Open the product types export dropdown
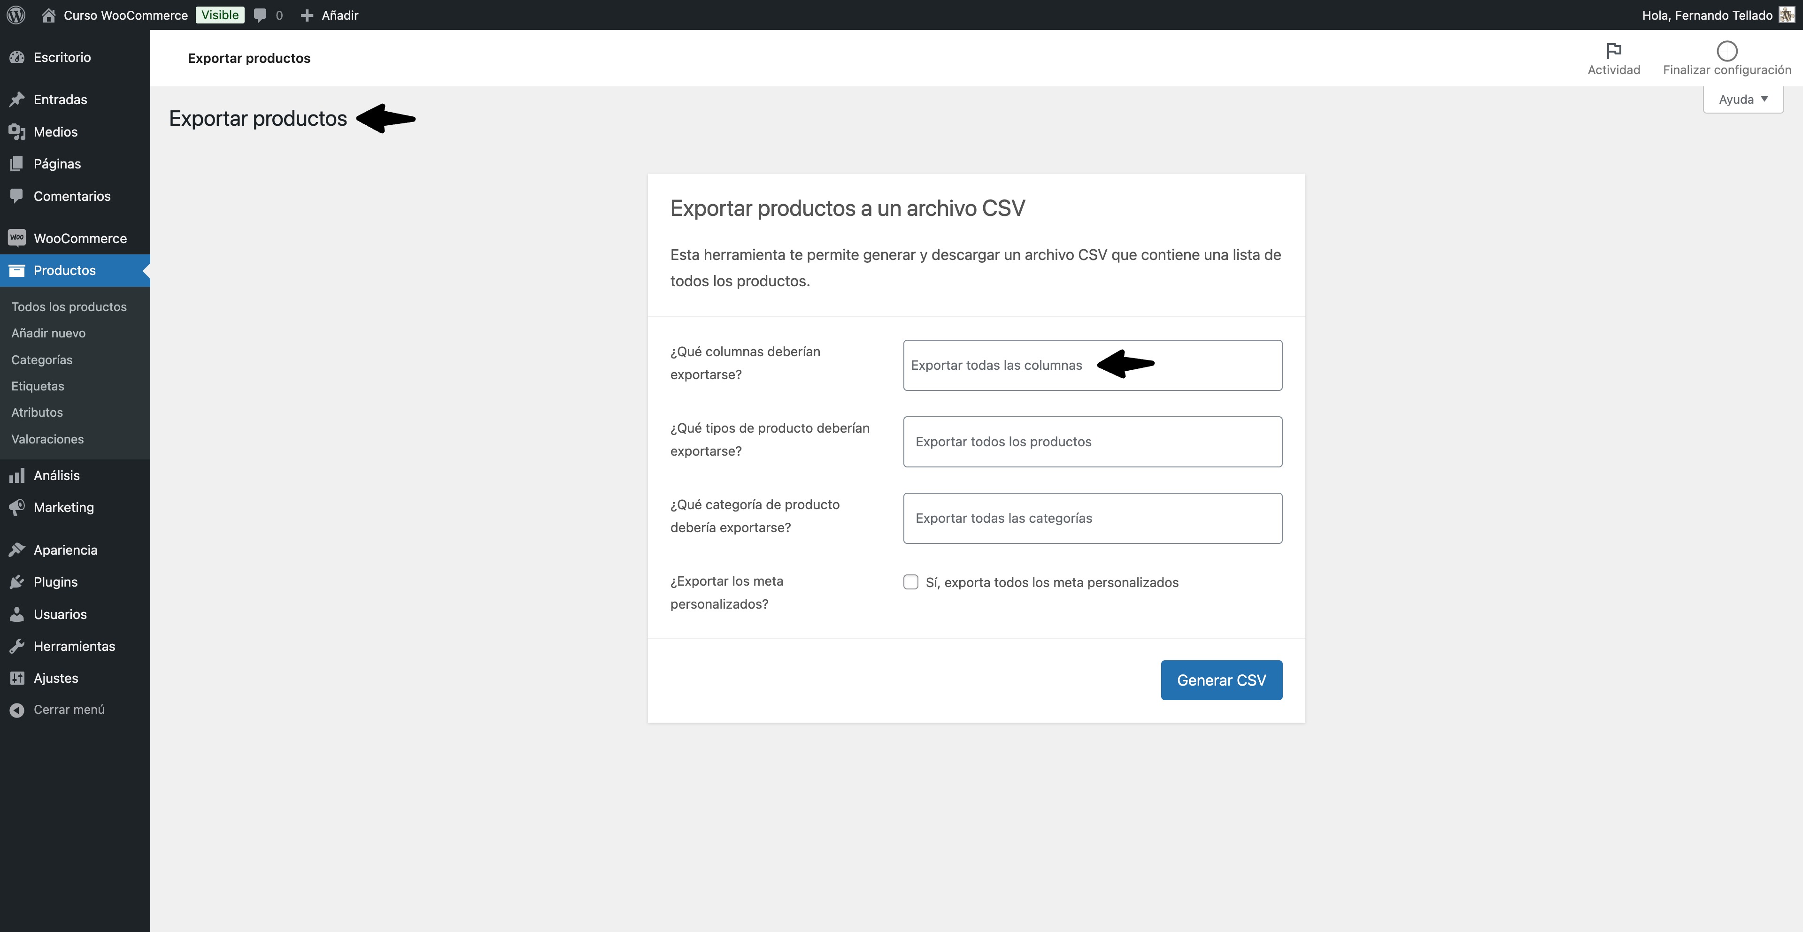The width and height of the screenshot is (1803, 932). point(1092,442)
